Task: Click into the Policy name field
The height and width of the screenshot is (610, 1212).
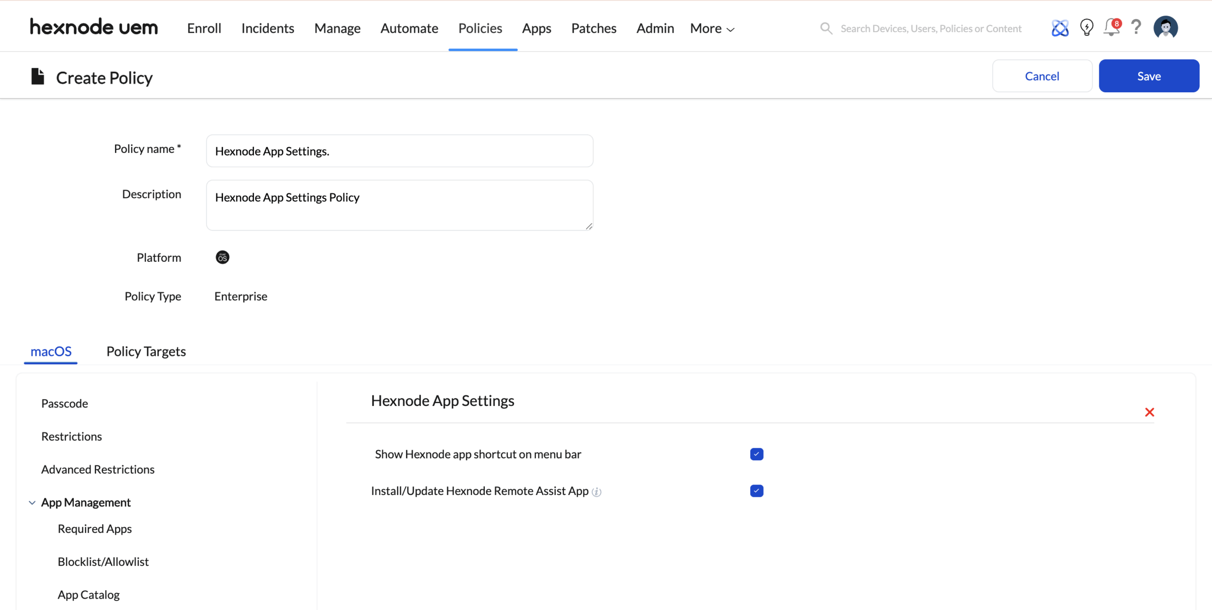Action: tap(399, 151)
